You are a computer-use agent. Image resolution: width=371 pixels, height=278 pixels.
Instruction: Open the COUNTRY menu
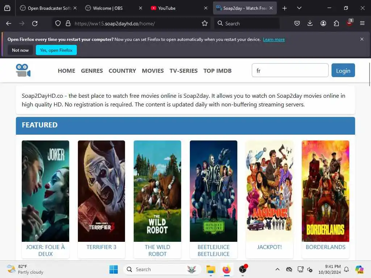(122, 71)
